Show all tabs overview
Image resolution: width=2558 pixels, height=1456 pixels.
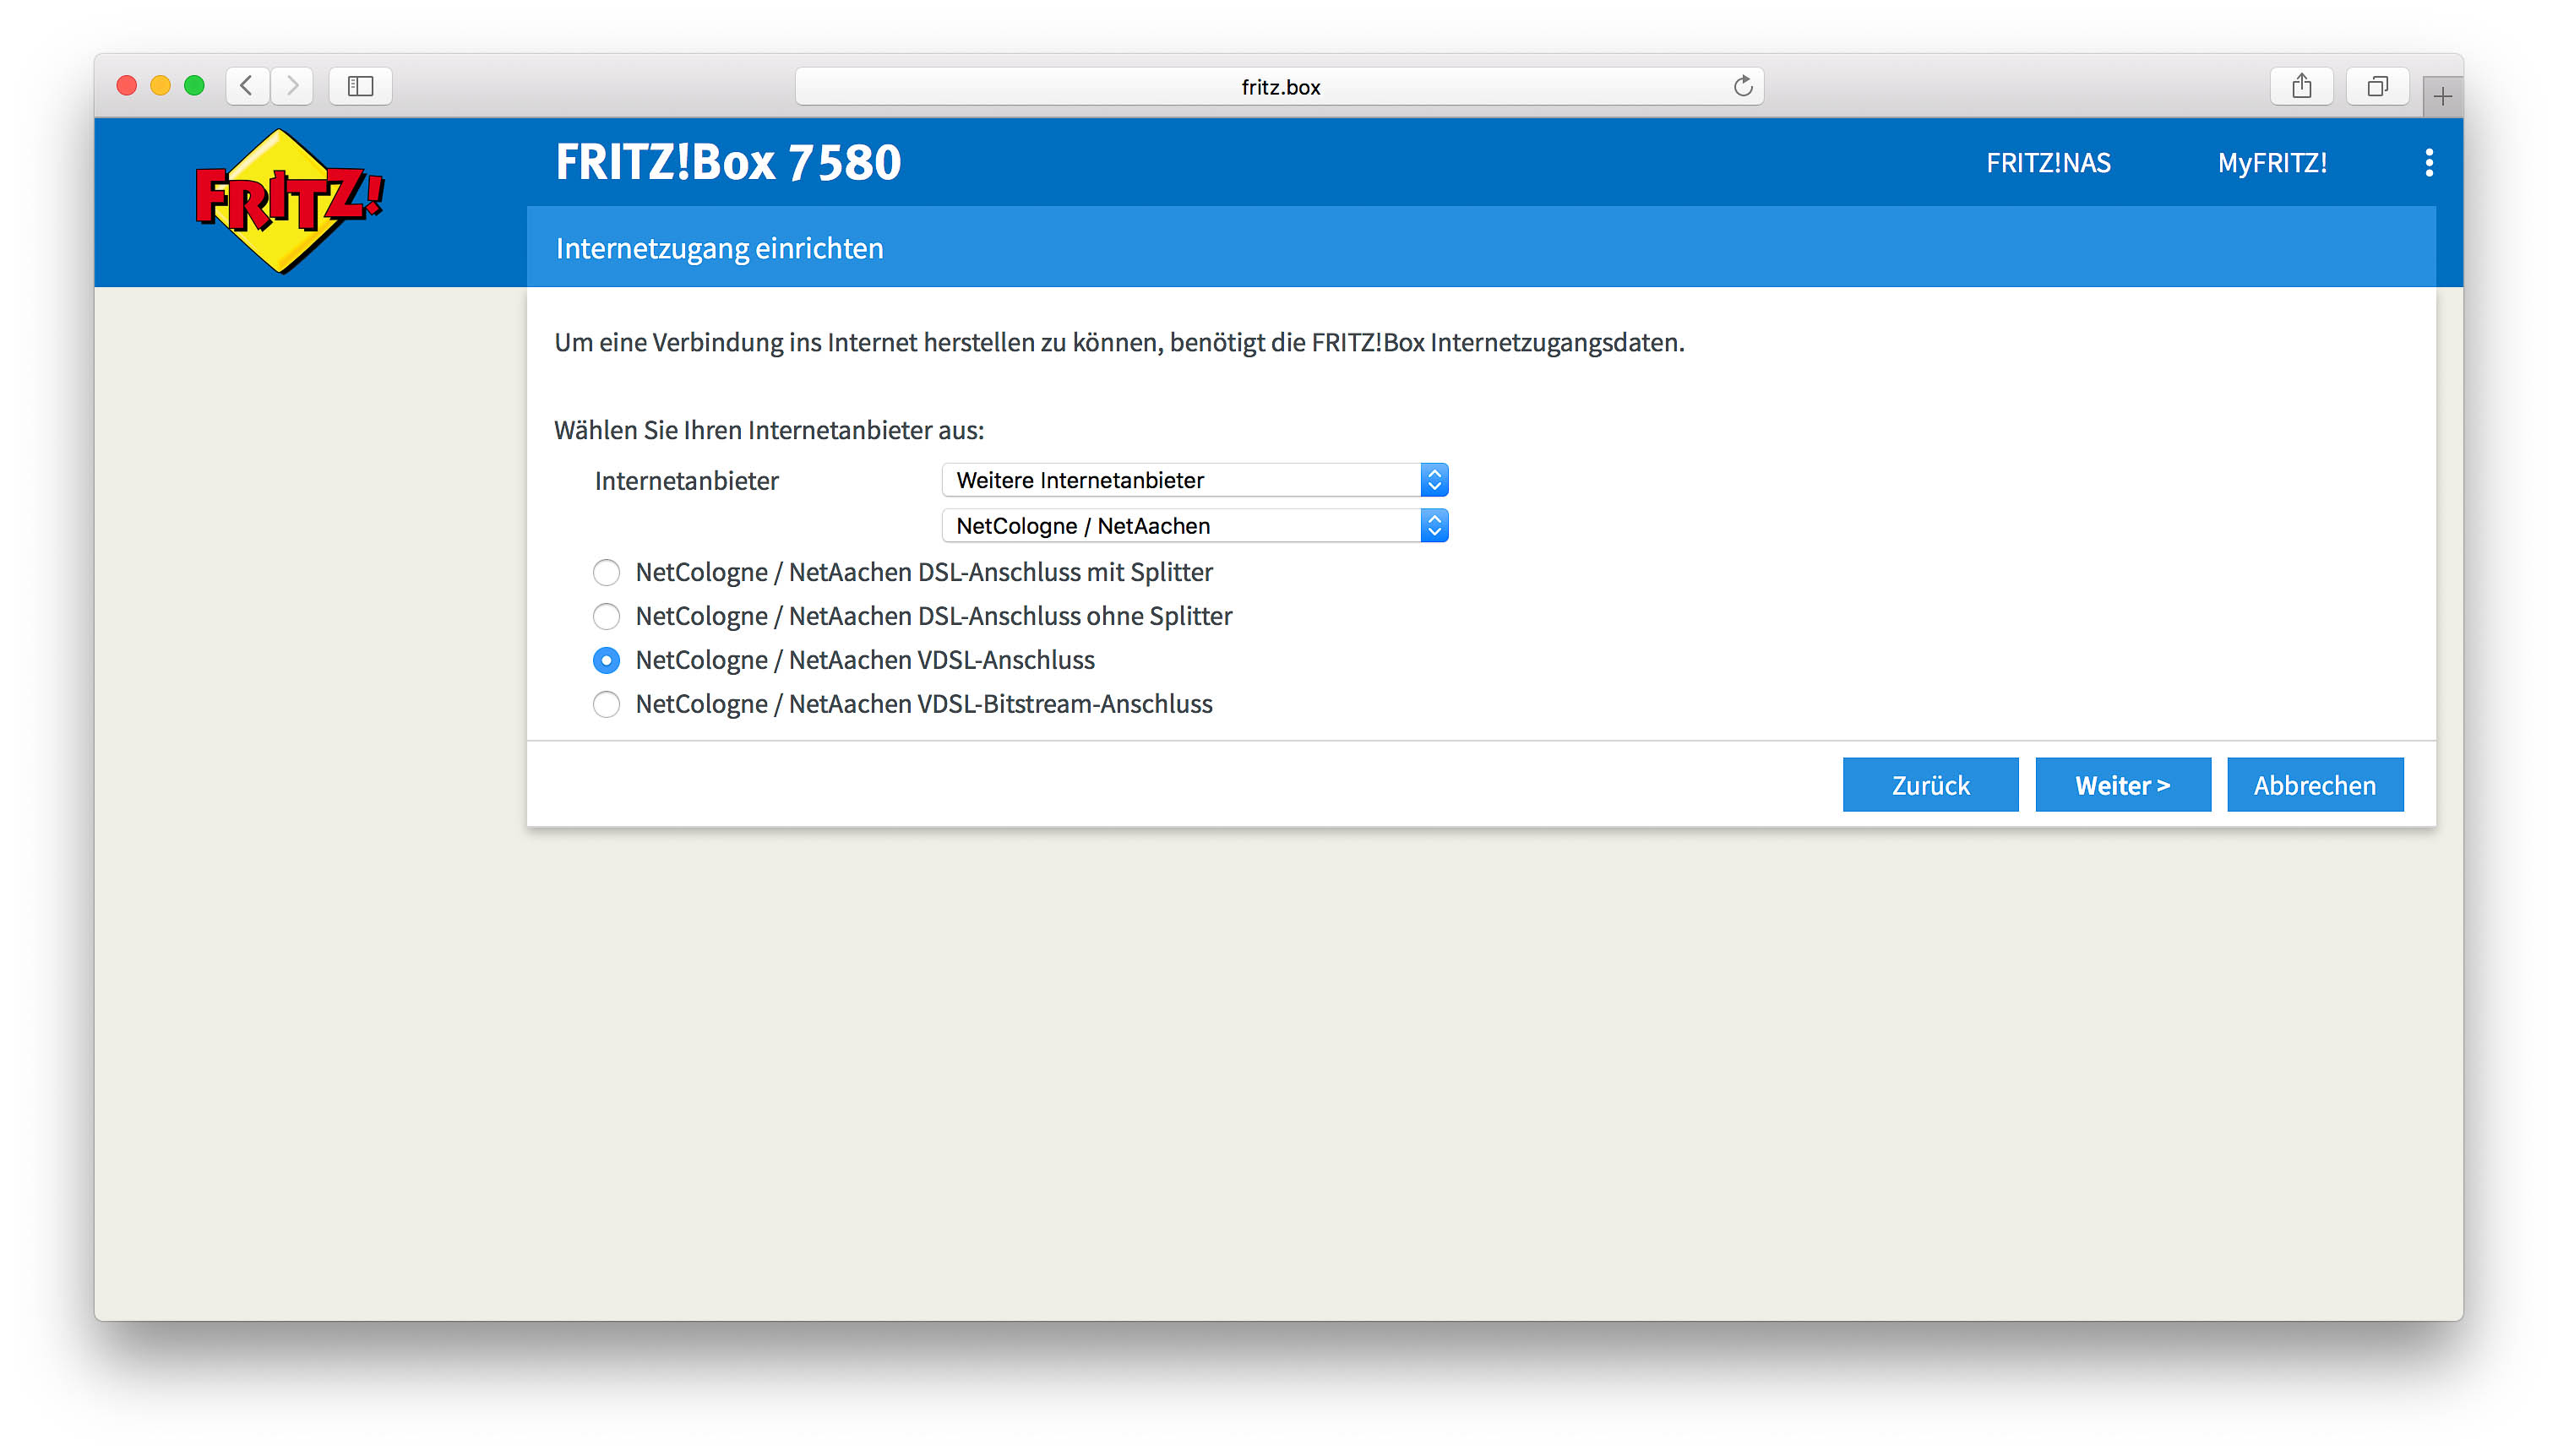2378,86
